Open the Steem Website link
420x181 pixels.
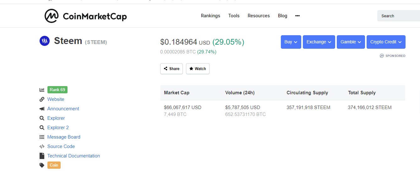coord(56,99)
